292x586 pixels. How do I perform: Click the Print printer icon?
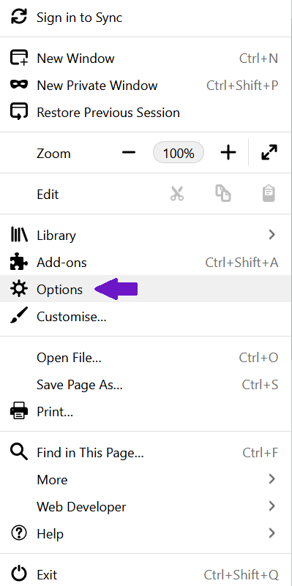(x=19, y=411)
